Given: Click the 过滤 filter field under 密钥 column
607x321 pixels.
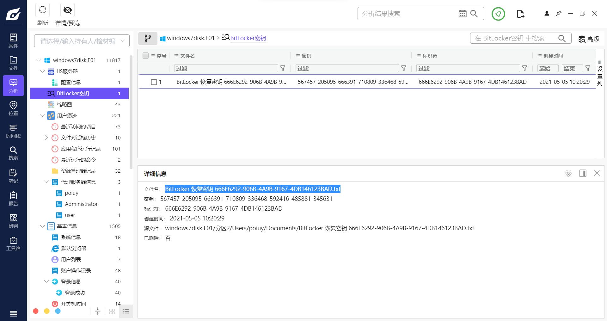Looking at the screenshot, I should click(347, 68).
